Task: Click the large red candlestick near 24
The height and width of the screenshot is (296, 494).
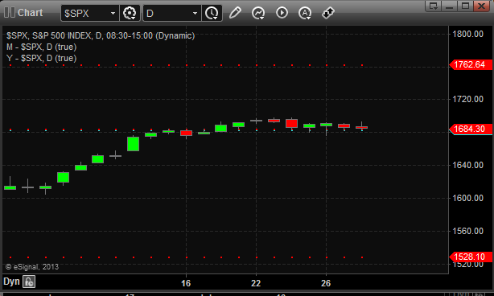Action: [x=291, y=123]
